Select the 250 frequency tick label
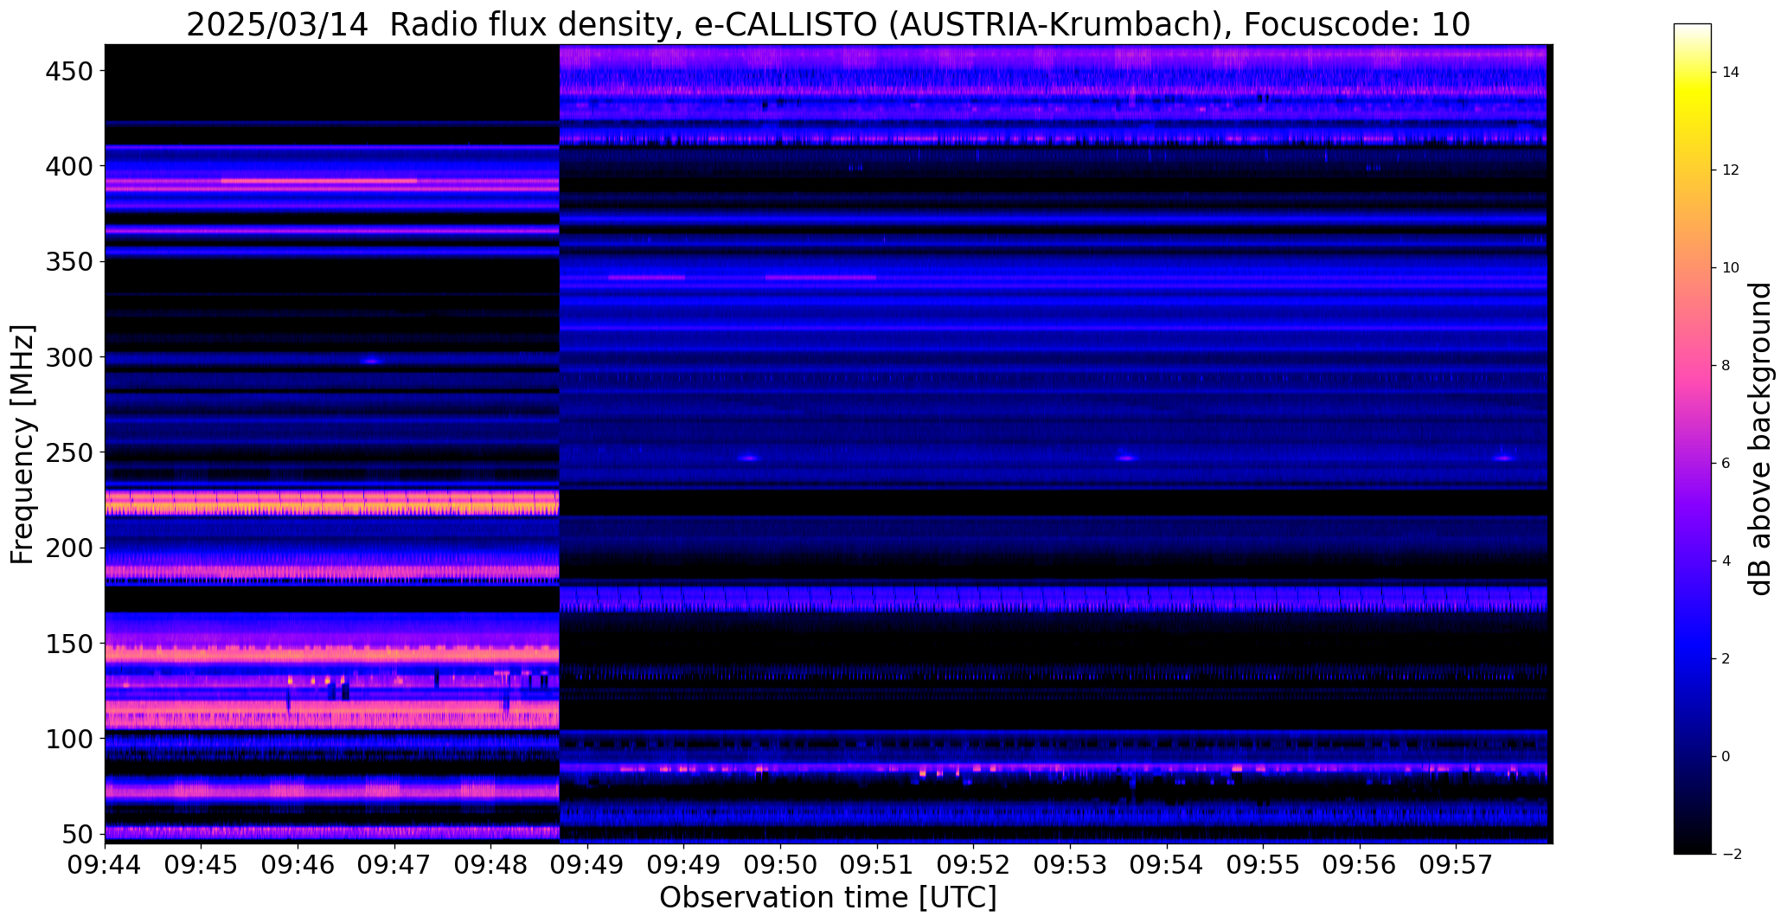 click(x=70, y=452)
